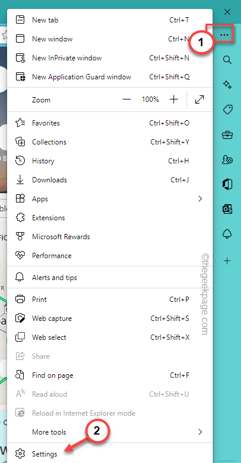Expand the Apps submenu arrow
The height and width of the screenshot is (463, 241).
[x=200, y=199]
